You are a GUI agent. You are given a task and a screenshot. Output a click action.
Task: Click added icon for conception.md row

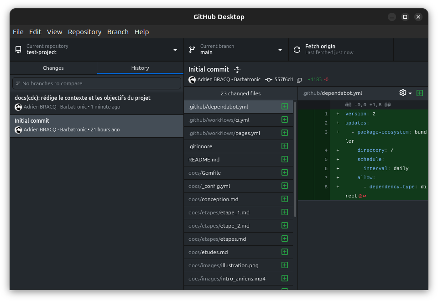point(285,199)
